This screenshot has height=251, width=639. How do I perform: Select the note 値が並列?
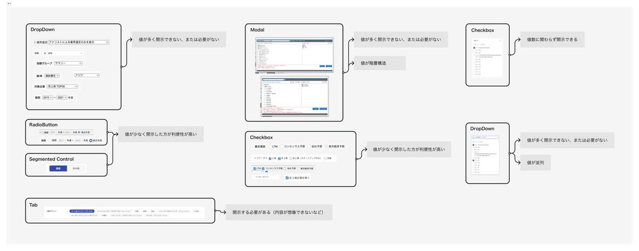[x=535, y=163]
